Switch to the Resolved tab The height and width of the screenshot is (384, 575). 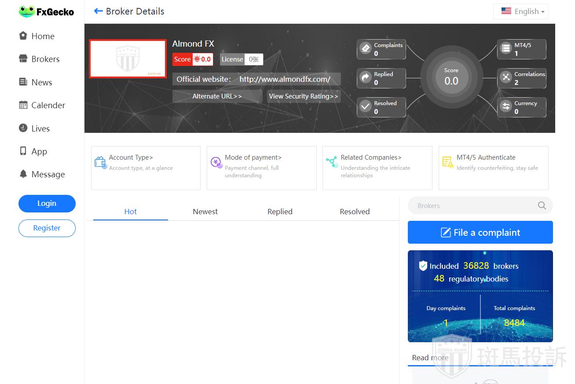(355, 212)
